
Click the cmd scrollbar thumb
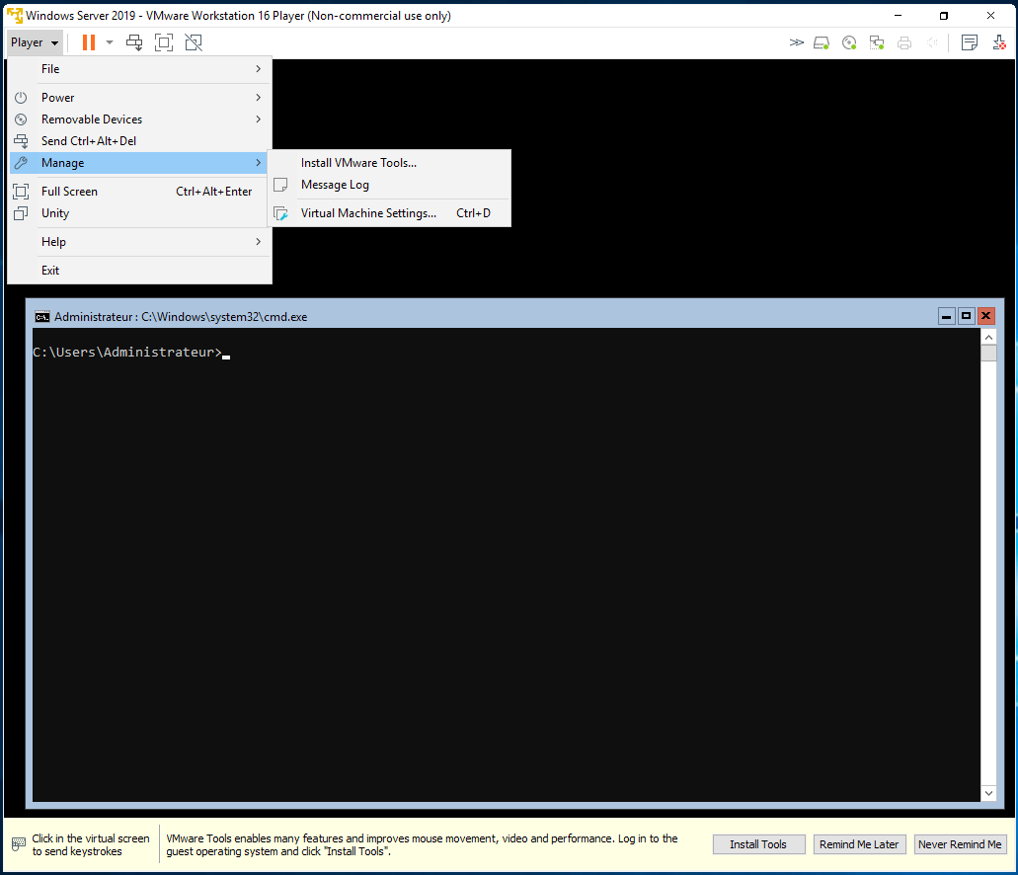pos(988,354)
